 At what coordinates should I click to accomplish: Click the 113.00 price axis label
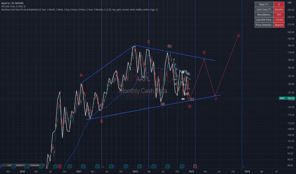(291, 123)
